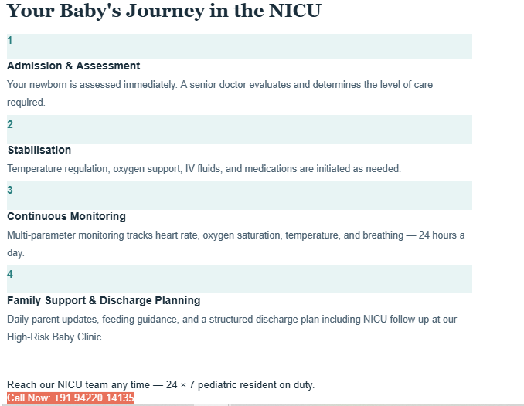Click the temperature regulation and oxygen support text

coord(204,168)
